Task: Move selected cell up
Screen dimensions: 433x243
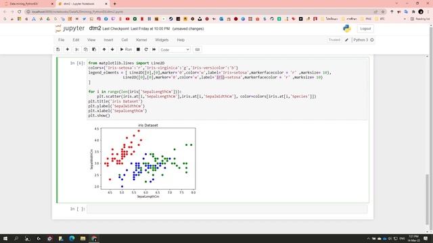Action: point(104,49)
